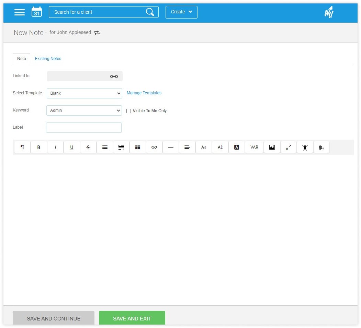Click the Manage Templates link
The width and height of the screenshot is (361, 328).
[144, 93]
